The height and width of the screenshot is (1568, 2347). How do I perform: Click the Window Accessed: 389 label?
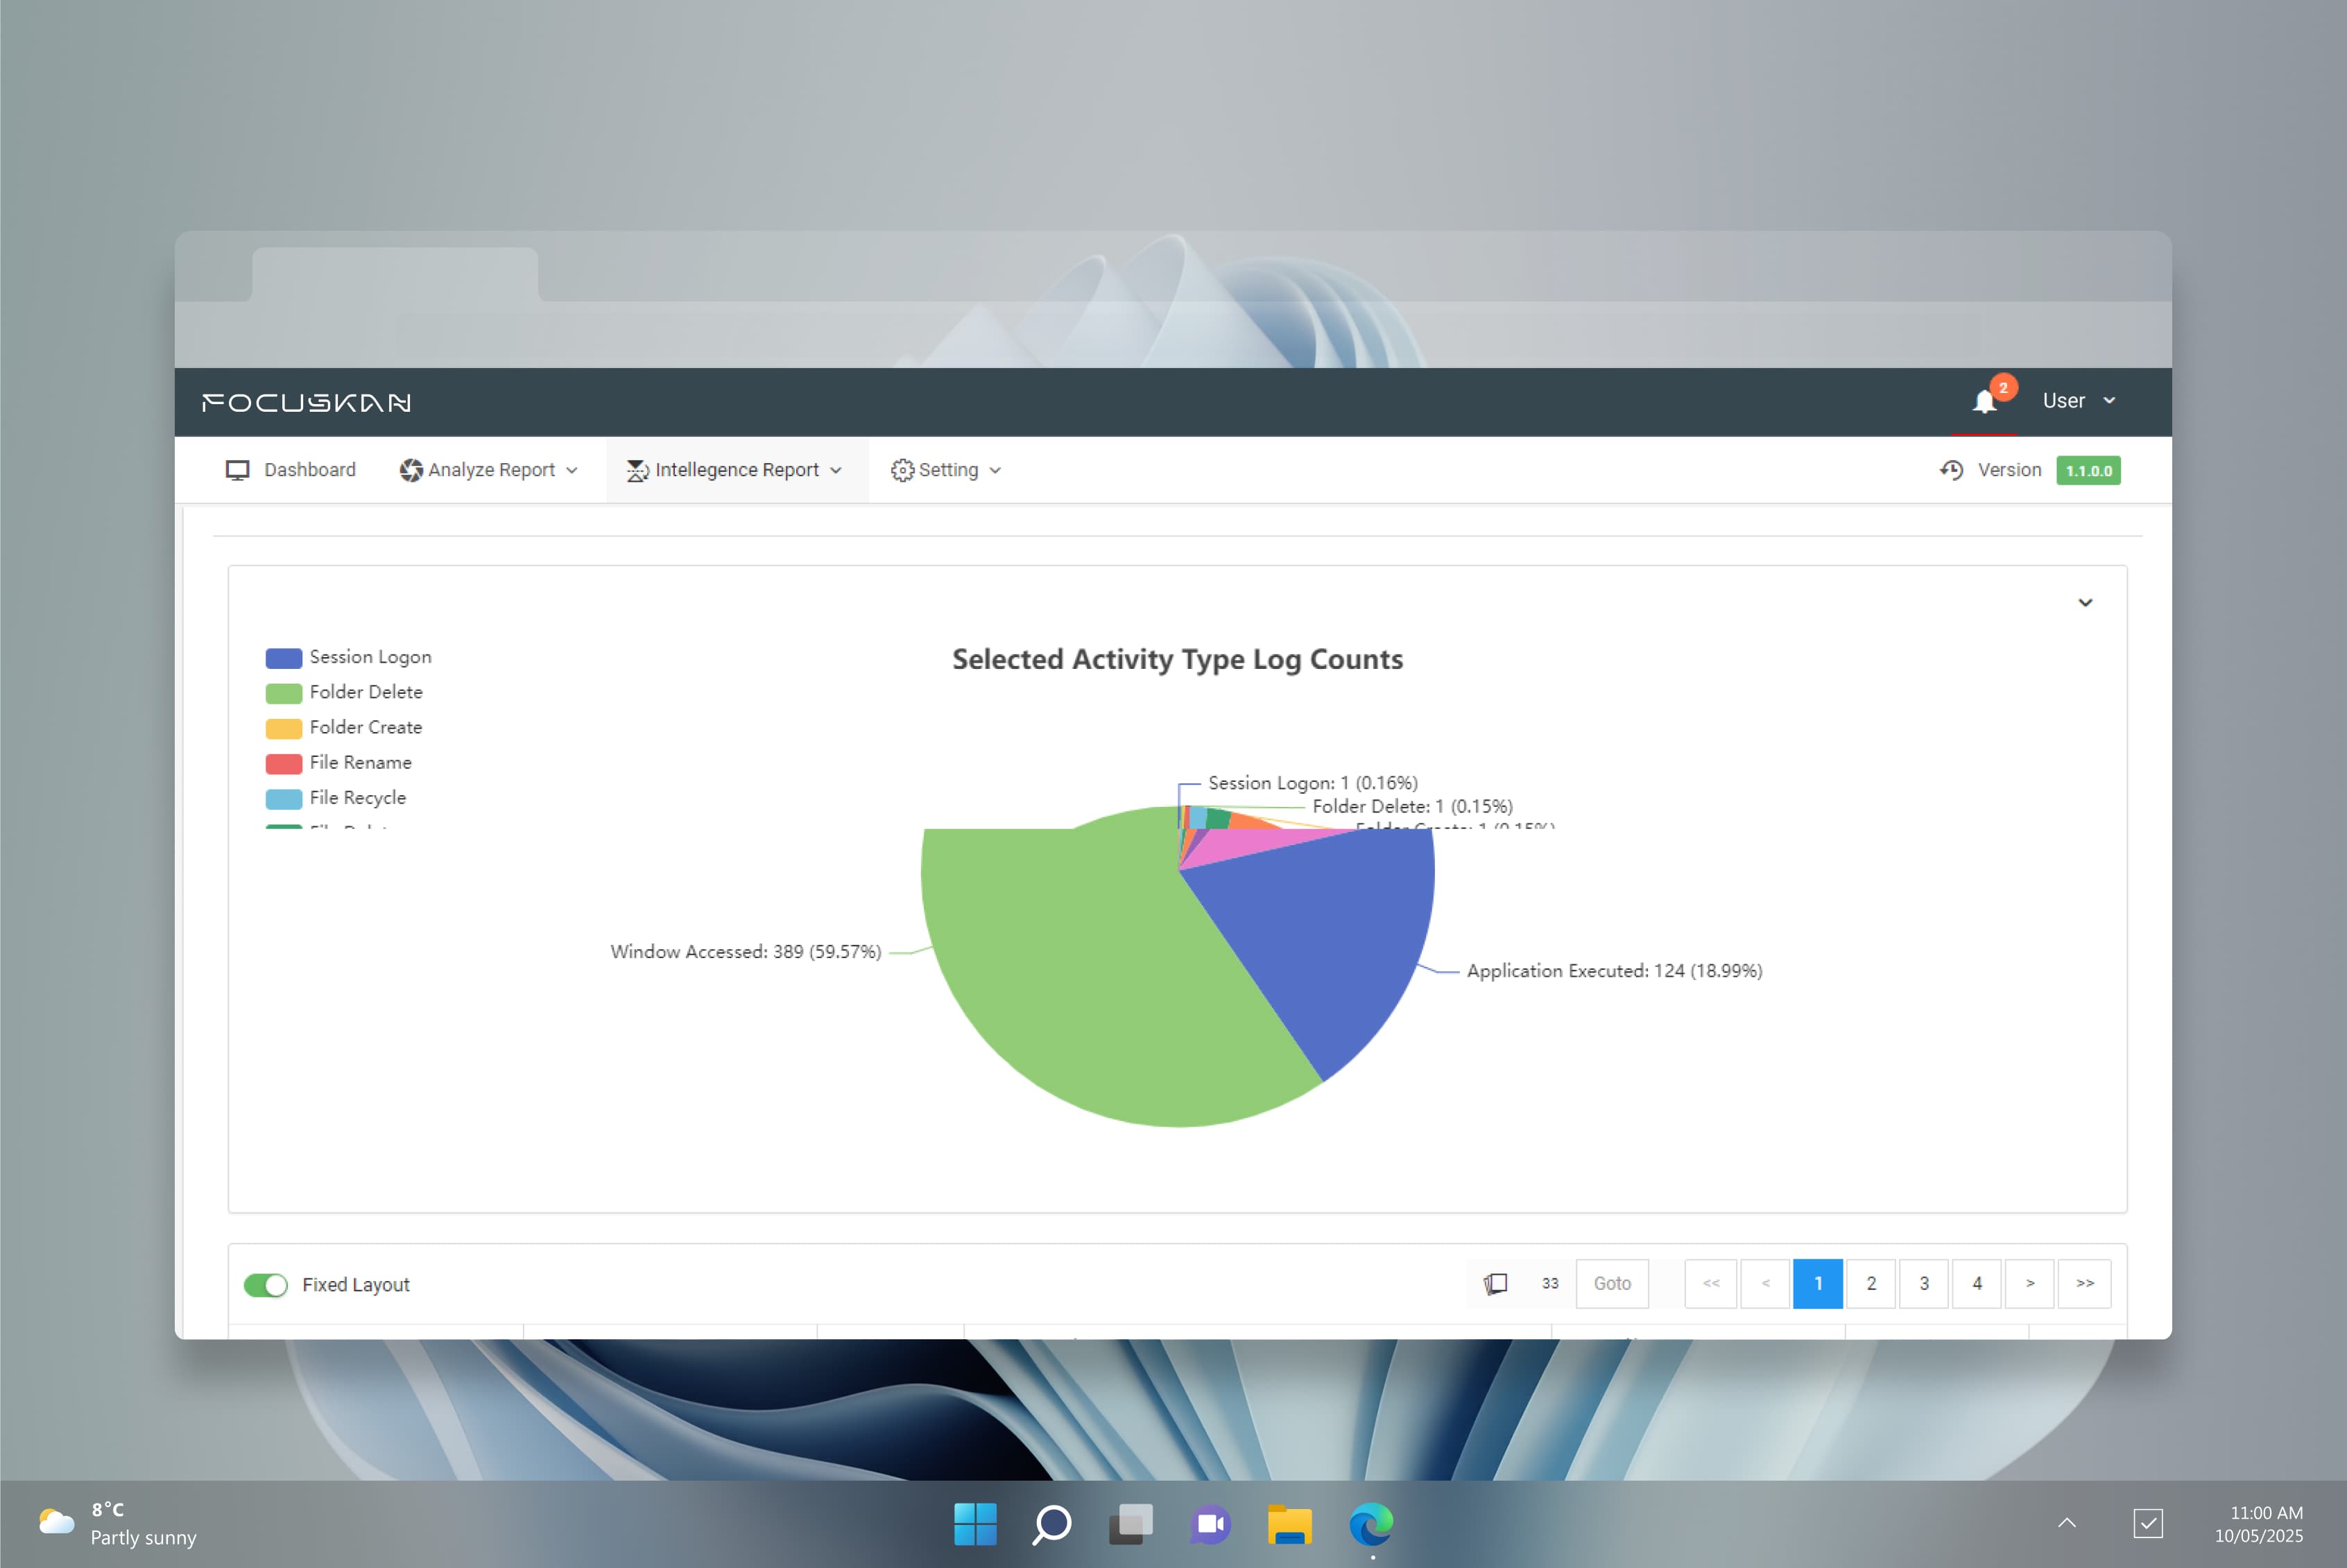(746, 952)
